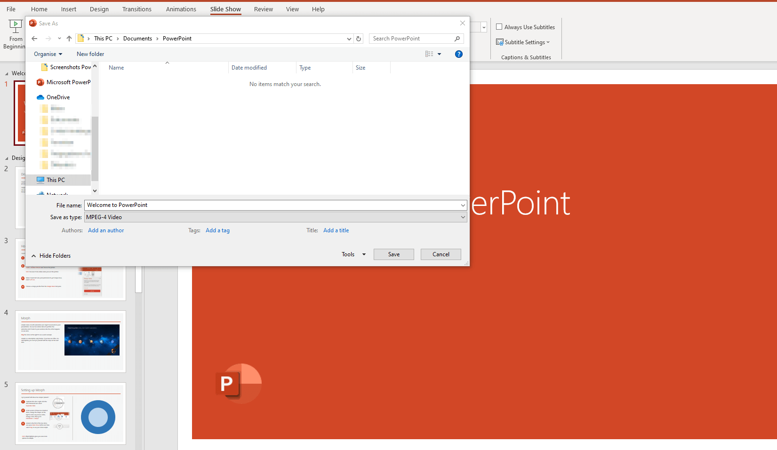This screenshot has width=777, height=450.
Task: Click Documents in the address path
Action: pos(137,39)
